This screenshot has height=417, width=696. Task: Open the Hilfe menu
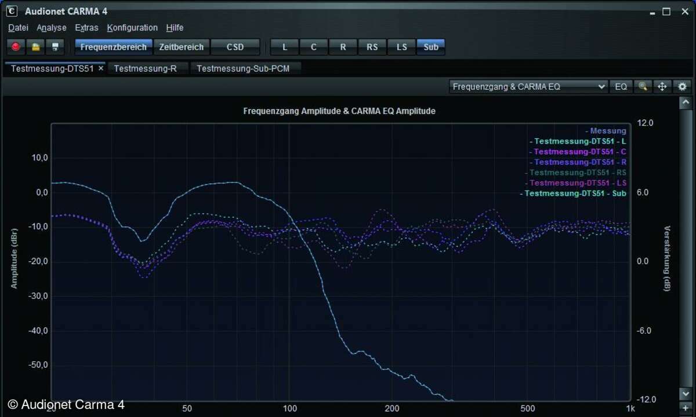pyautogui.click(x=175, y=28)
